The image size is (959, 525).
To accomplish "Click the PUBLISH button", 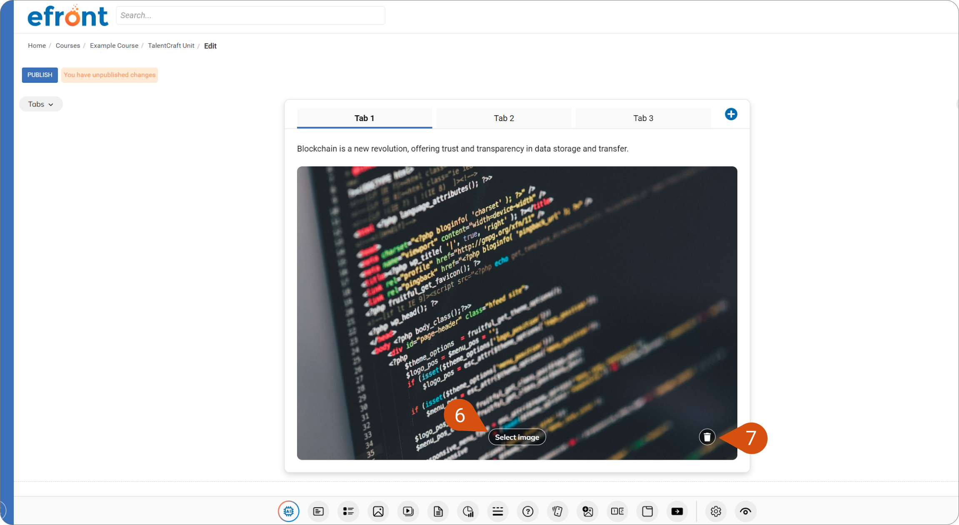I will click(40, 75).
